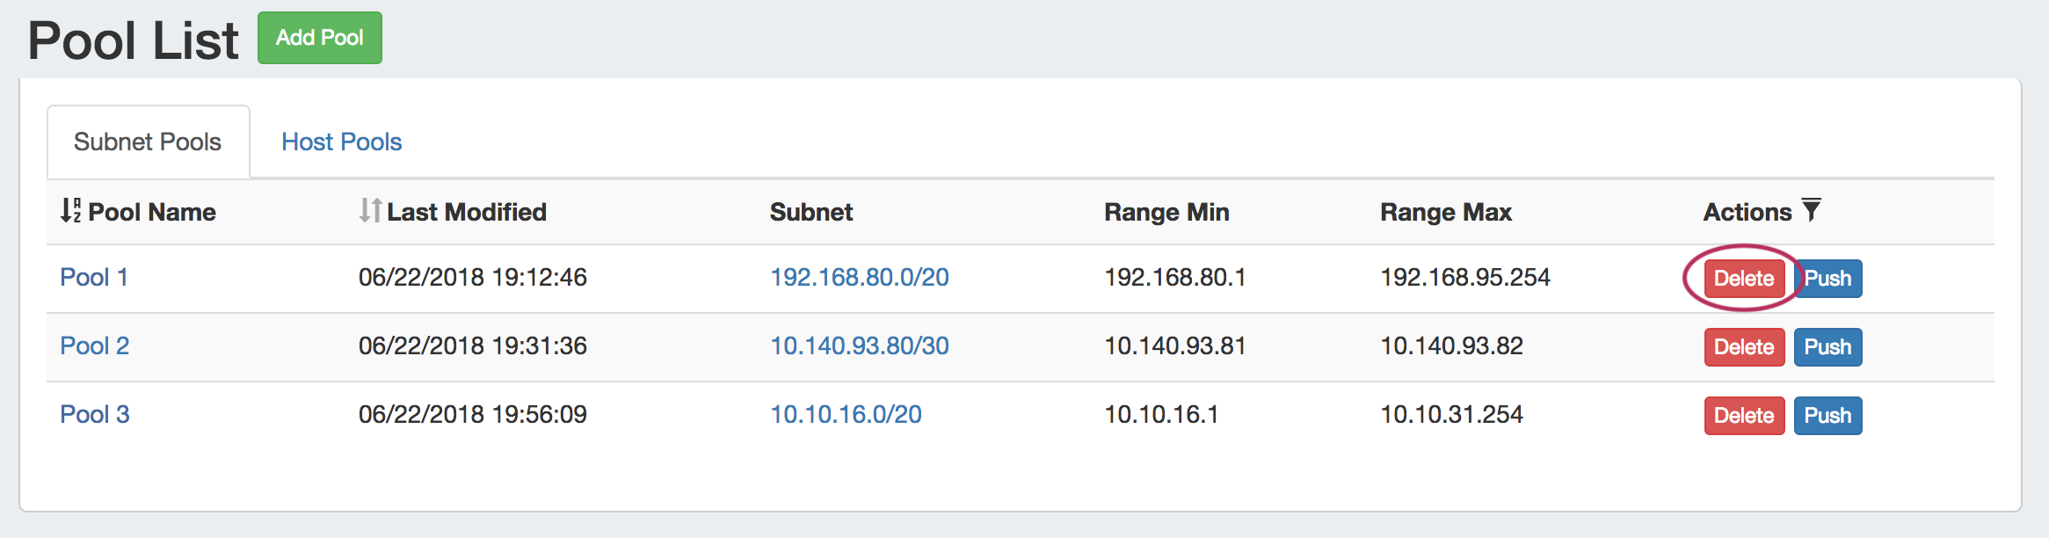The width and height of the screenshot is (2049, 538).
Task: Click the Pool Name sort icon
Action: tap(70, 211)
